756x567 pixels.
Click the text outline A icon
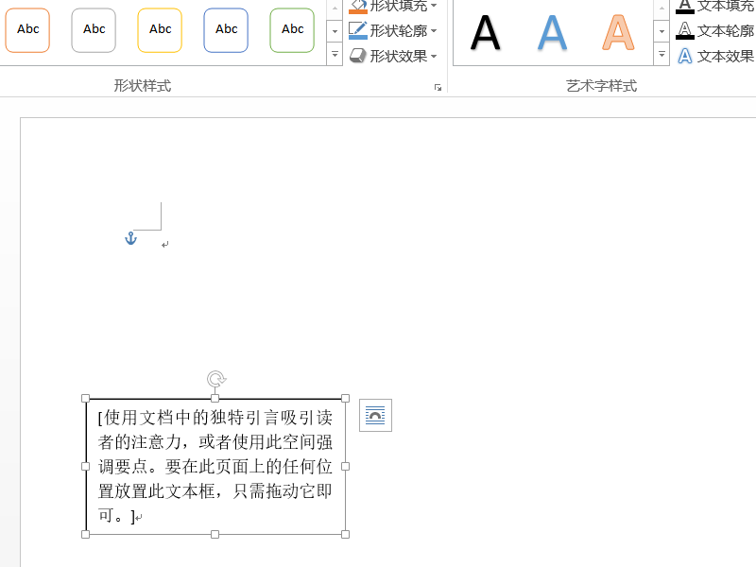pyautogui.click(x=684, y=30)
